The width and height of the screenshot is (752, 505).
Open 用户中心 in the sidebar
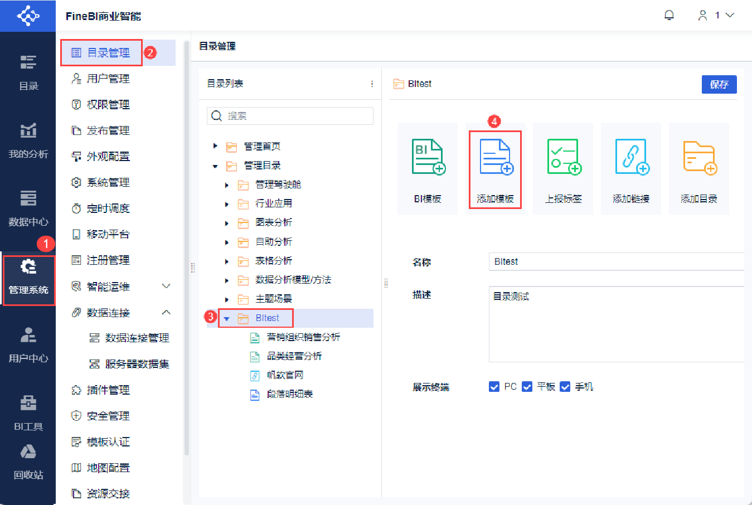point(28,345)
